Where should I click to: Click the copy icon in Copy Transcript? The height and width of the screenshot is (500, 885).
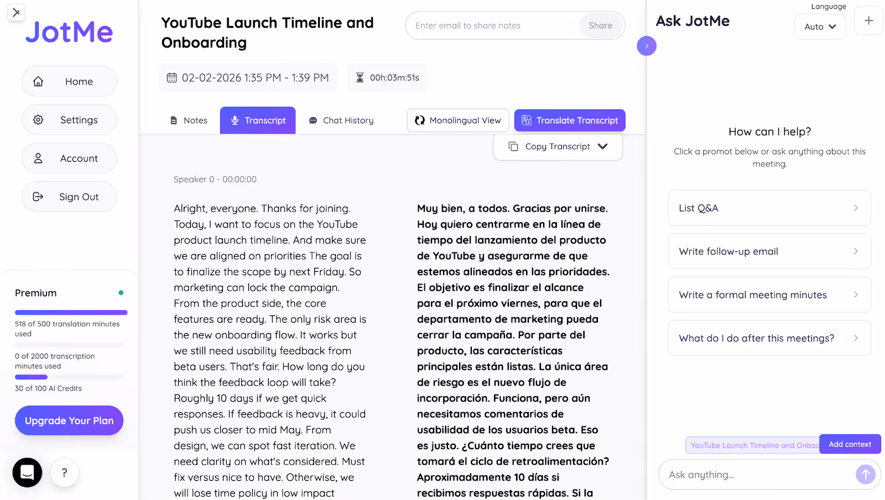coord(513,146)
